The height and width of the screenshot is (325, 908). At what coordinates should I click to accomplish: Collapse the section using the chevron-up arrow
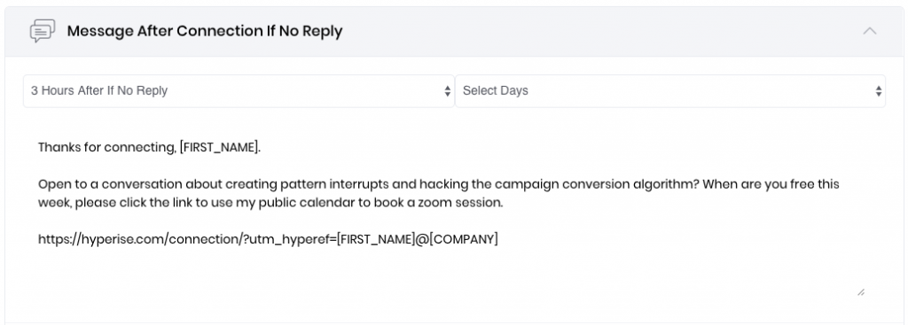click(869, 31)
